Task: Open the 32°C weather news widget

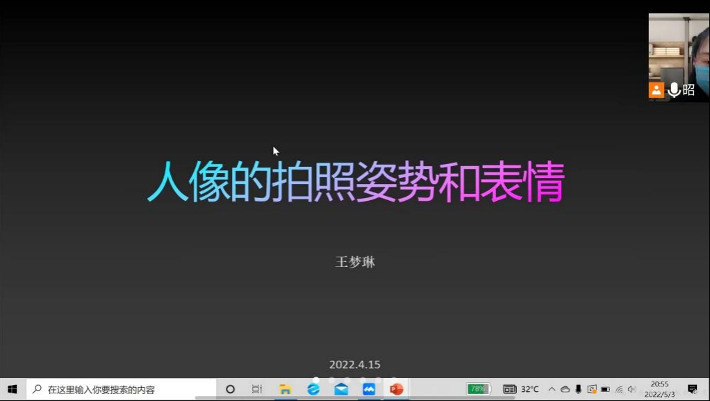Action: coord(522,389)
